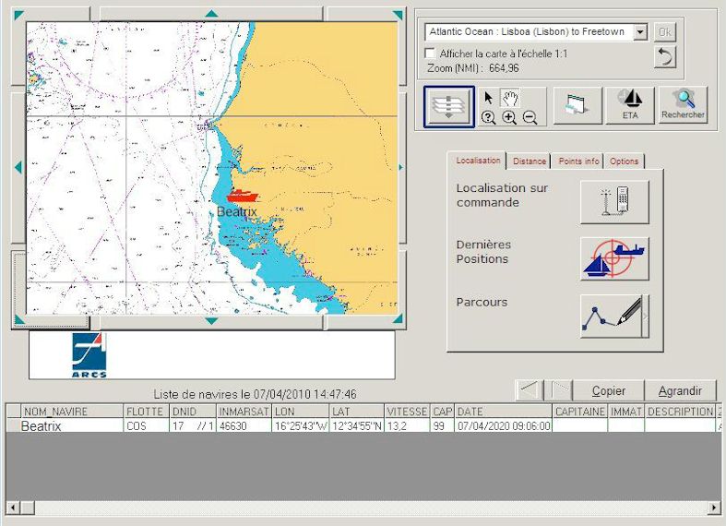
Task: Pan map toward top-right corner arrow
Action: pos(398,15)
